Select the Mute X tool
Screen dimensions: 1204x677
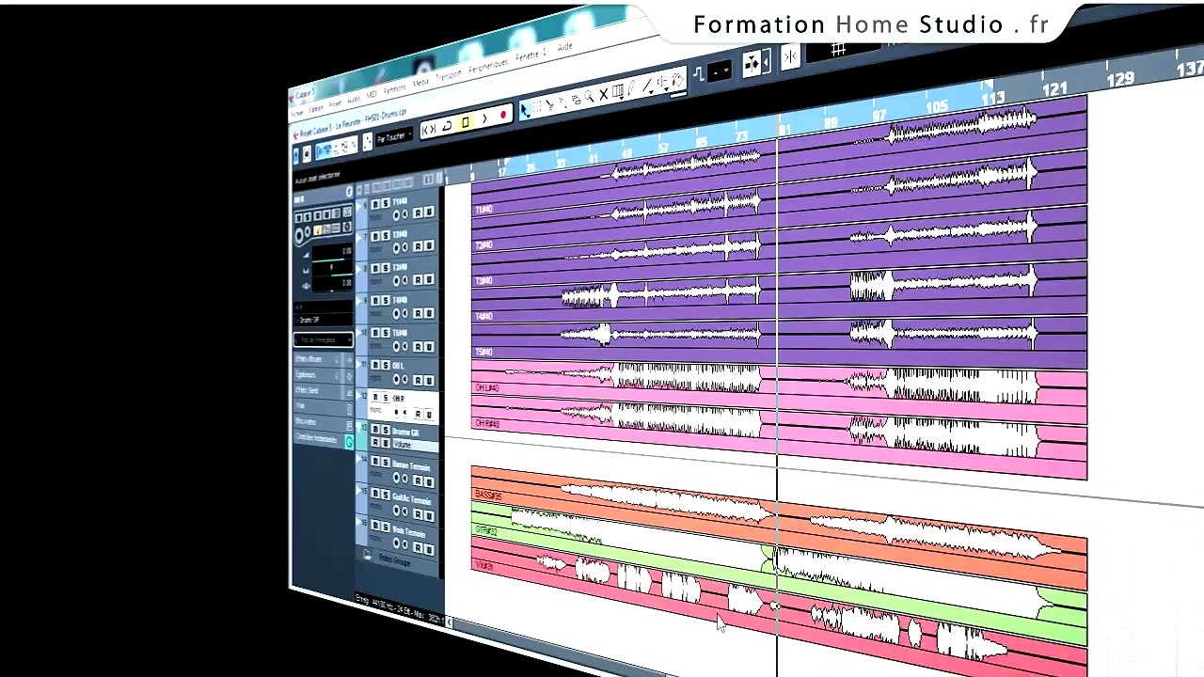(603, 95)
